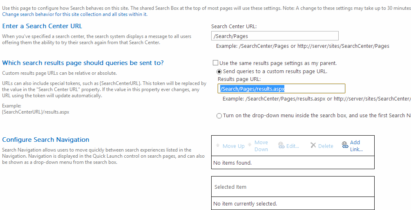Click the Add Link... label
The height and width of the screenshot is (210, 411).
(x=356, y=146)
